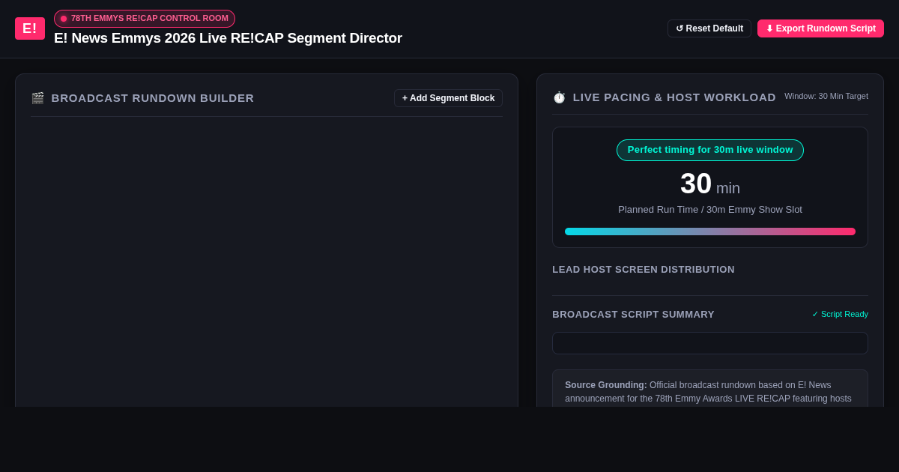Reset rundown with Reset Default button
Image resolution: width=899 pixels, height=472 pixels.
pos(709,28)
